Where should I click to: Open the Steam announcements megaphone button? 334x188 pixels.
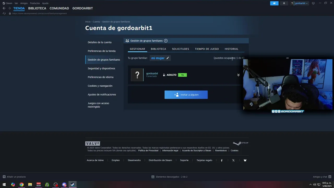[x=274, y=3]
